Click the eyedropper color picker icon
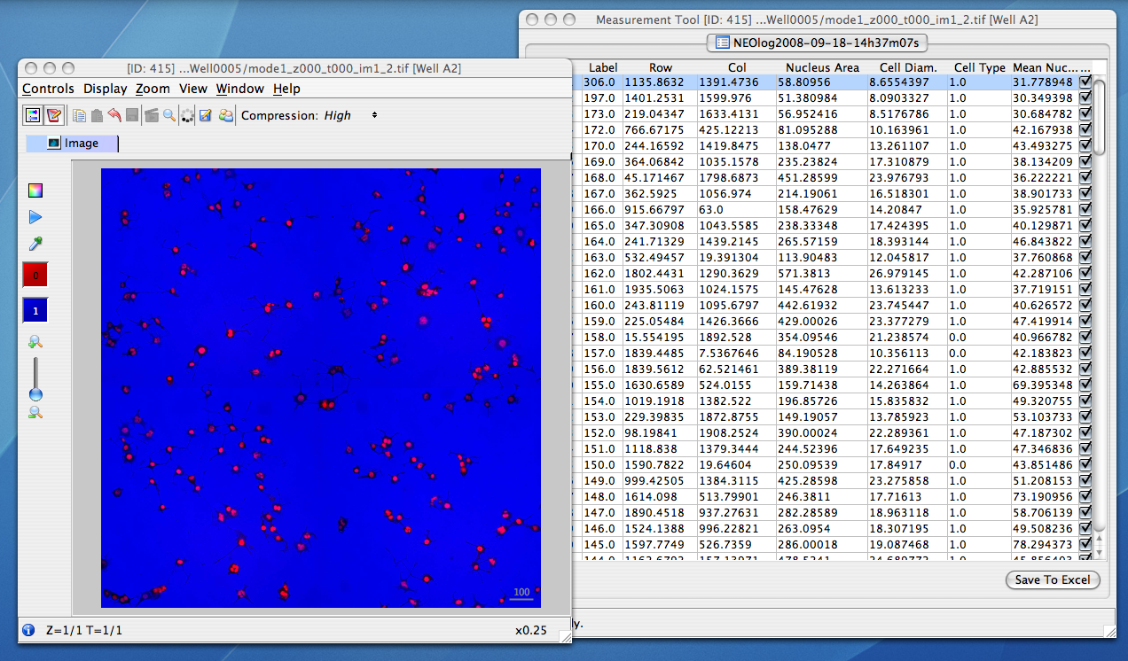The height and width of the screenshot is (661, 1128). pyautogui.click(x=35, y=244)
